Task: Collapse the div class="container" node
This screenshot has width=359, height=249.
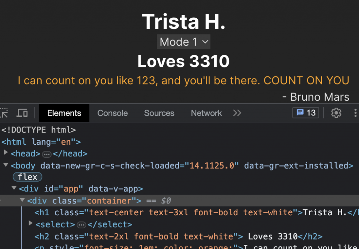Action: click(22, 200)
